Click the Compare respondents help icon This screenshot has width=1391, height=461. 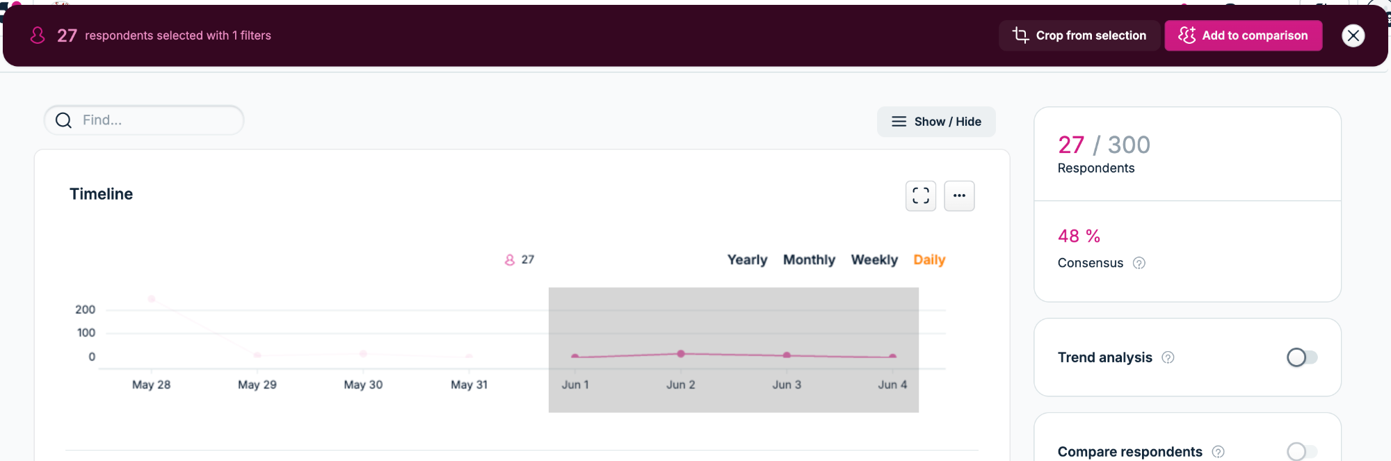tap(1218, 452)
